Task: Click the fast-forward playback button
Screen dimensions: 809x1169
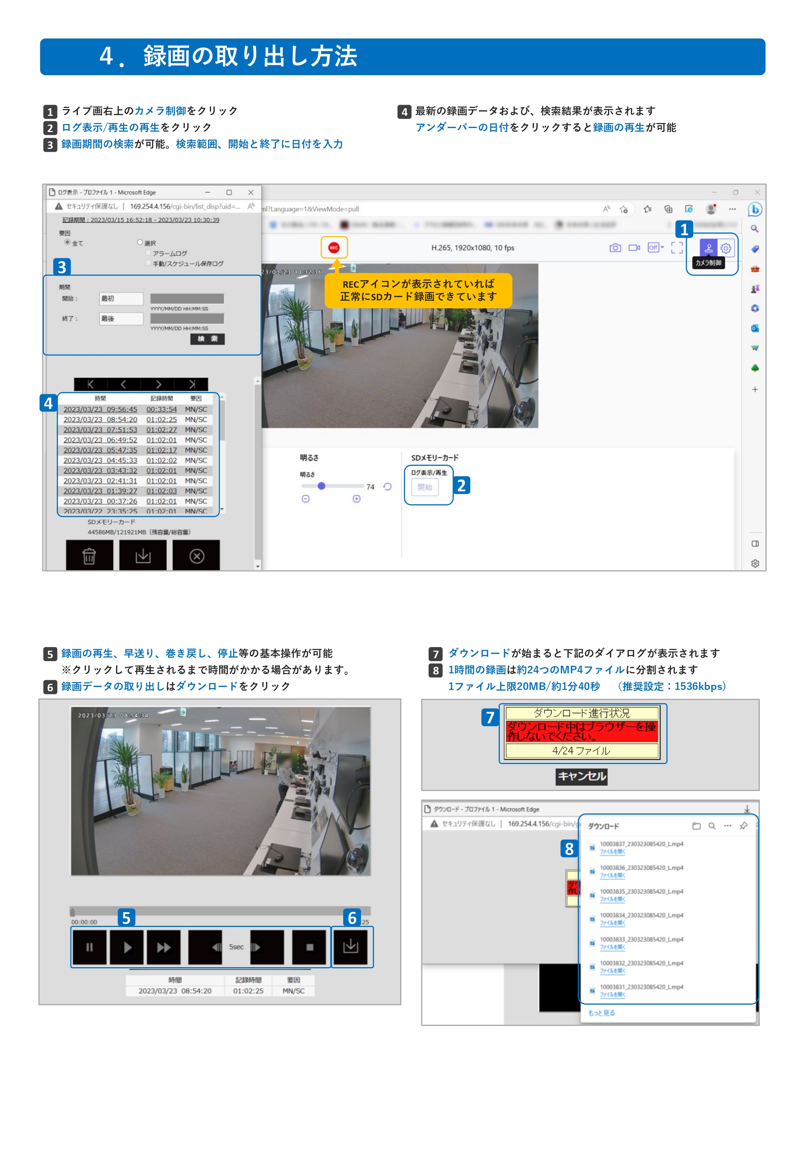Action: coord(163,947)
